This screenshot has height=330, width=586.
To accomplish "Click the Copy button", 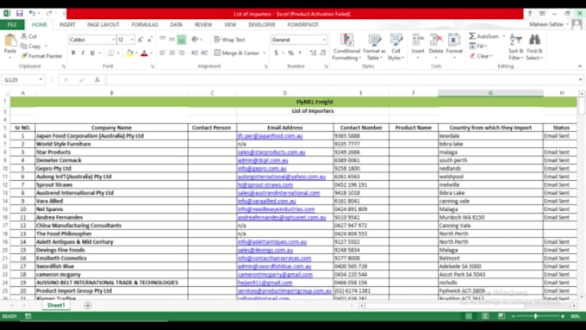I will pos(31,46).
